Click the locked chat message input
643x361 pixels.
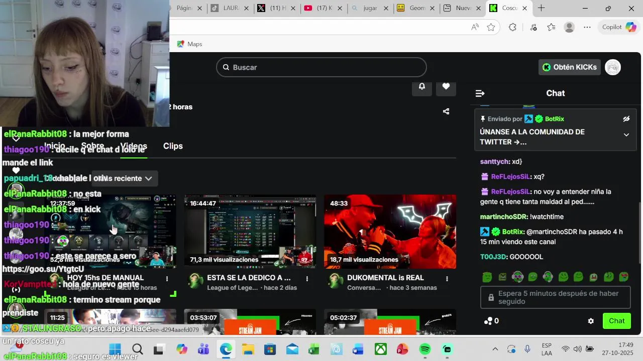pos(556,297)
